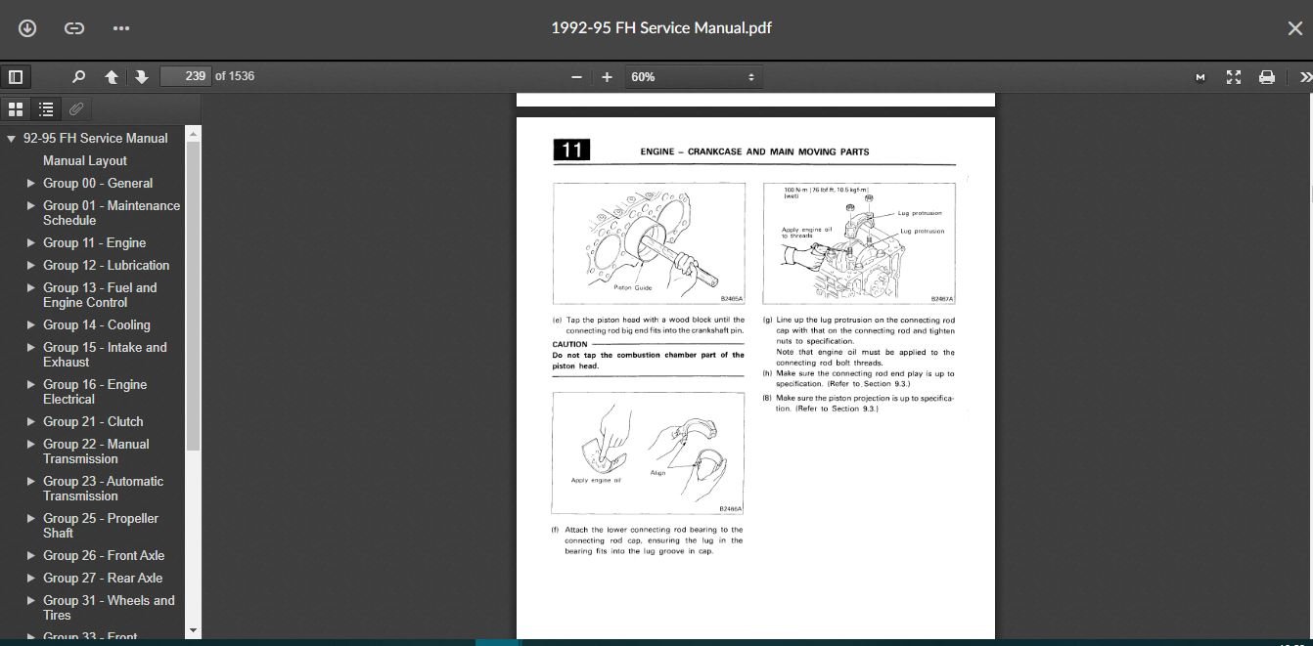Close the PDF preview with the X
This screenshot has width=1313, height=646.
[1294, 28]
